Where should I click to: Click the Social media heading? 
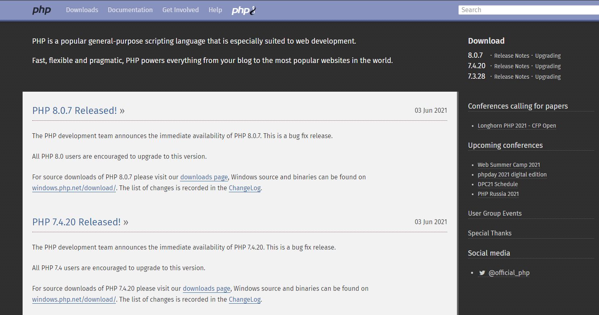pyautogui.click(x=489, y=253)
